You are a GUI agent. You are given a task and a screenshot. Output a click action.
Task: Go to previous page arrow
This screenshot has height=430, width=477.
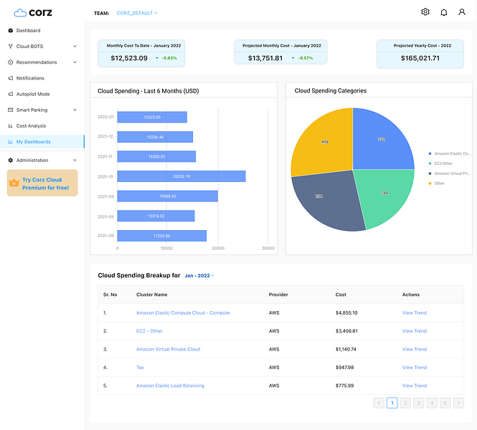pos(379,403)
